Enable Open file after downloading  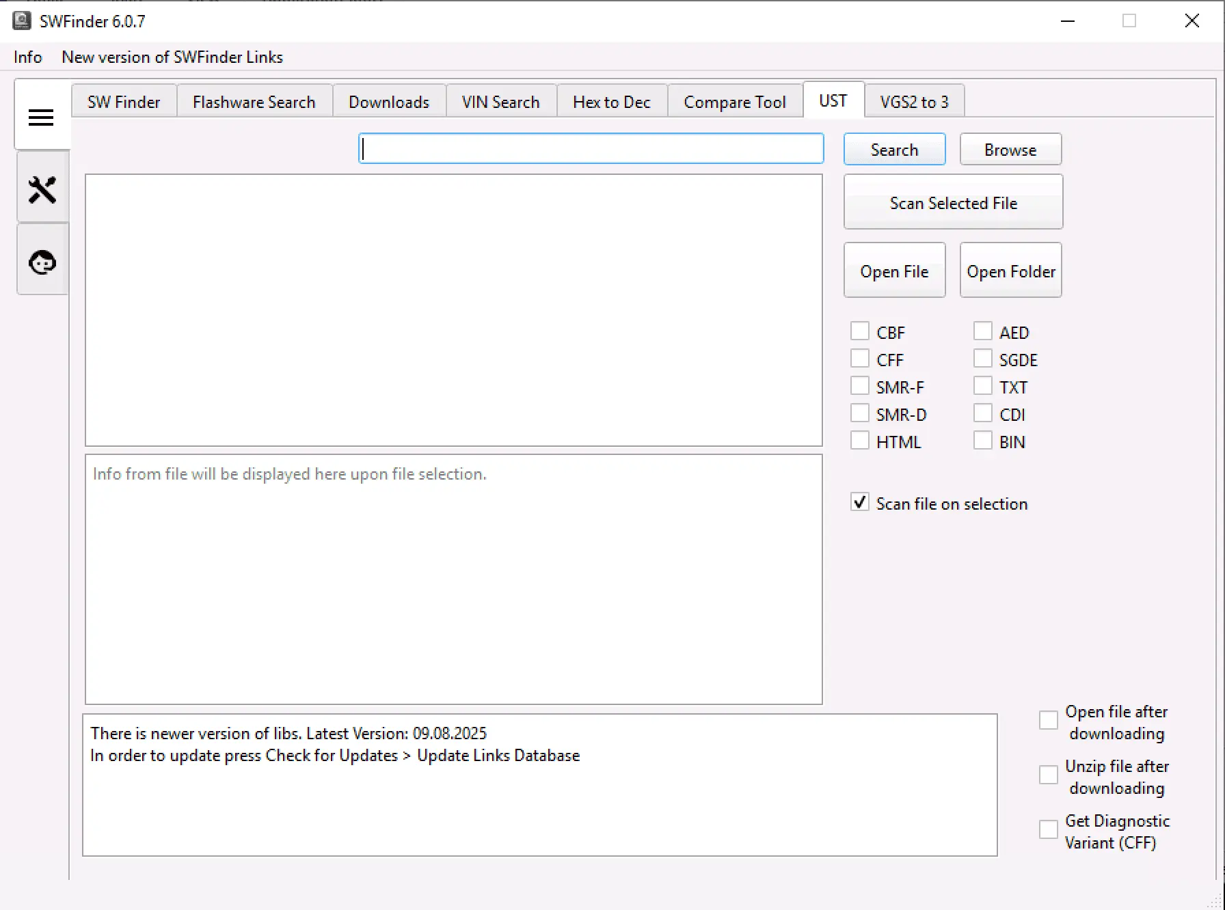1049,721
